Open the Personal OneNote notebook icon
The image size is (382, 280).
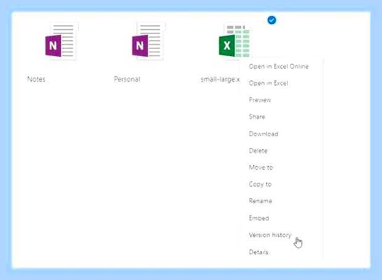click(148, 41)
